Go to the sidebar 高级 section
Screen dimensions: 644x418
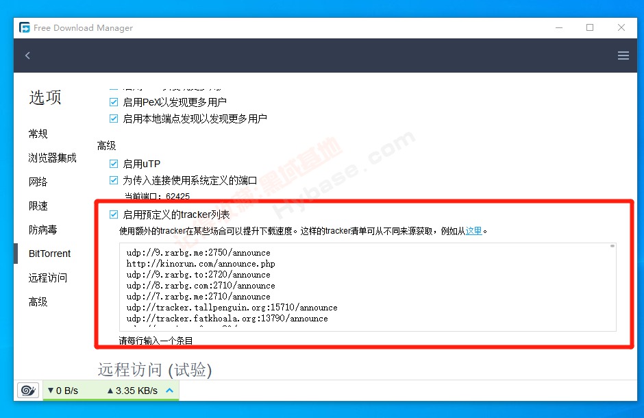coord(38,302)
